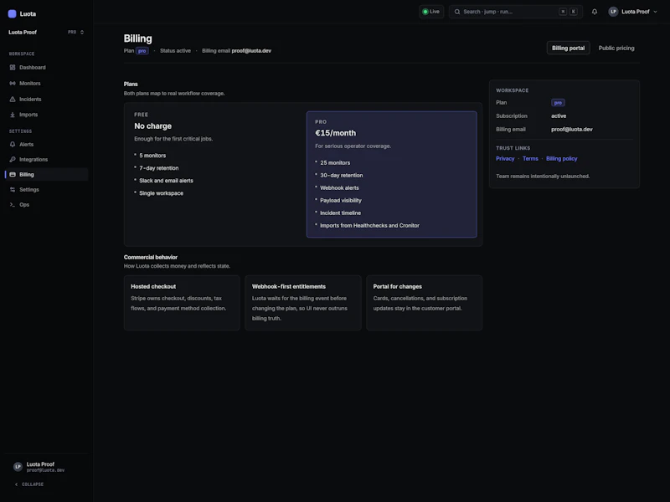Select the Pro €15/month plan card

click(x=391, y=174)
